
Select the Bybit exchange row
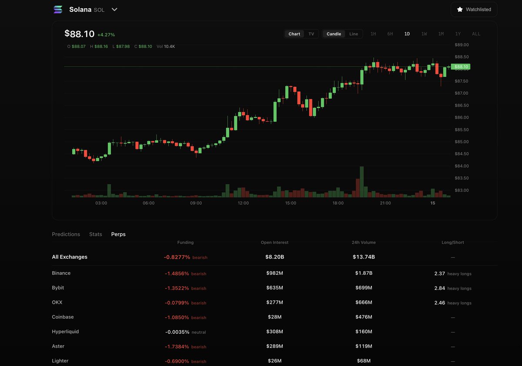click(x=274, y=288)
